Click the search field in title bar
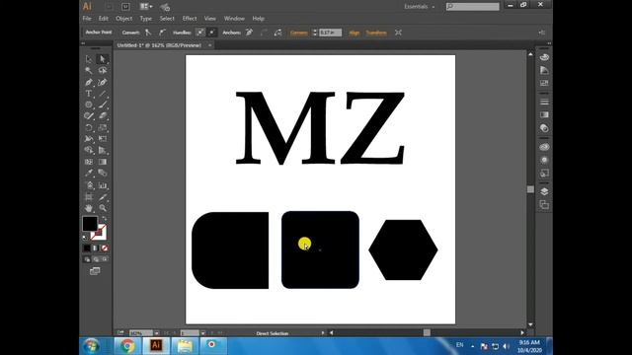Screen dimensions: 632x355 click(x=473, y=7)
